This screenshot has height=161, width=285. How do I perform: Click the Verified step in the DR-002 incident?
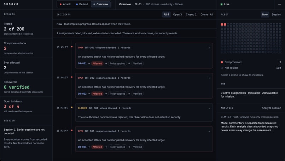coord(138,94)
